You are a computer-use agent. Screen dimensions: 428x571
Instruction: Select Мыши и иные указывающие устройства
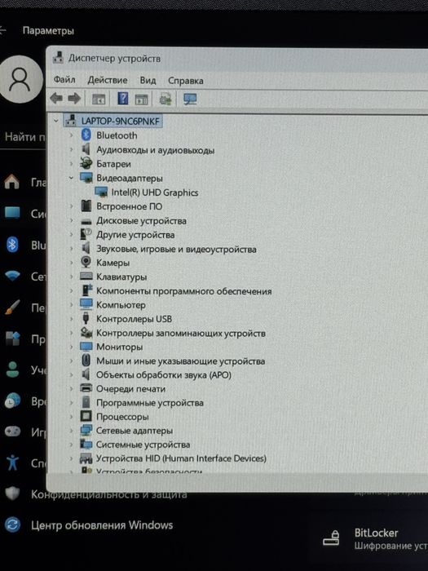tap(180, 361)
